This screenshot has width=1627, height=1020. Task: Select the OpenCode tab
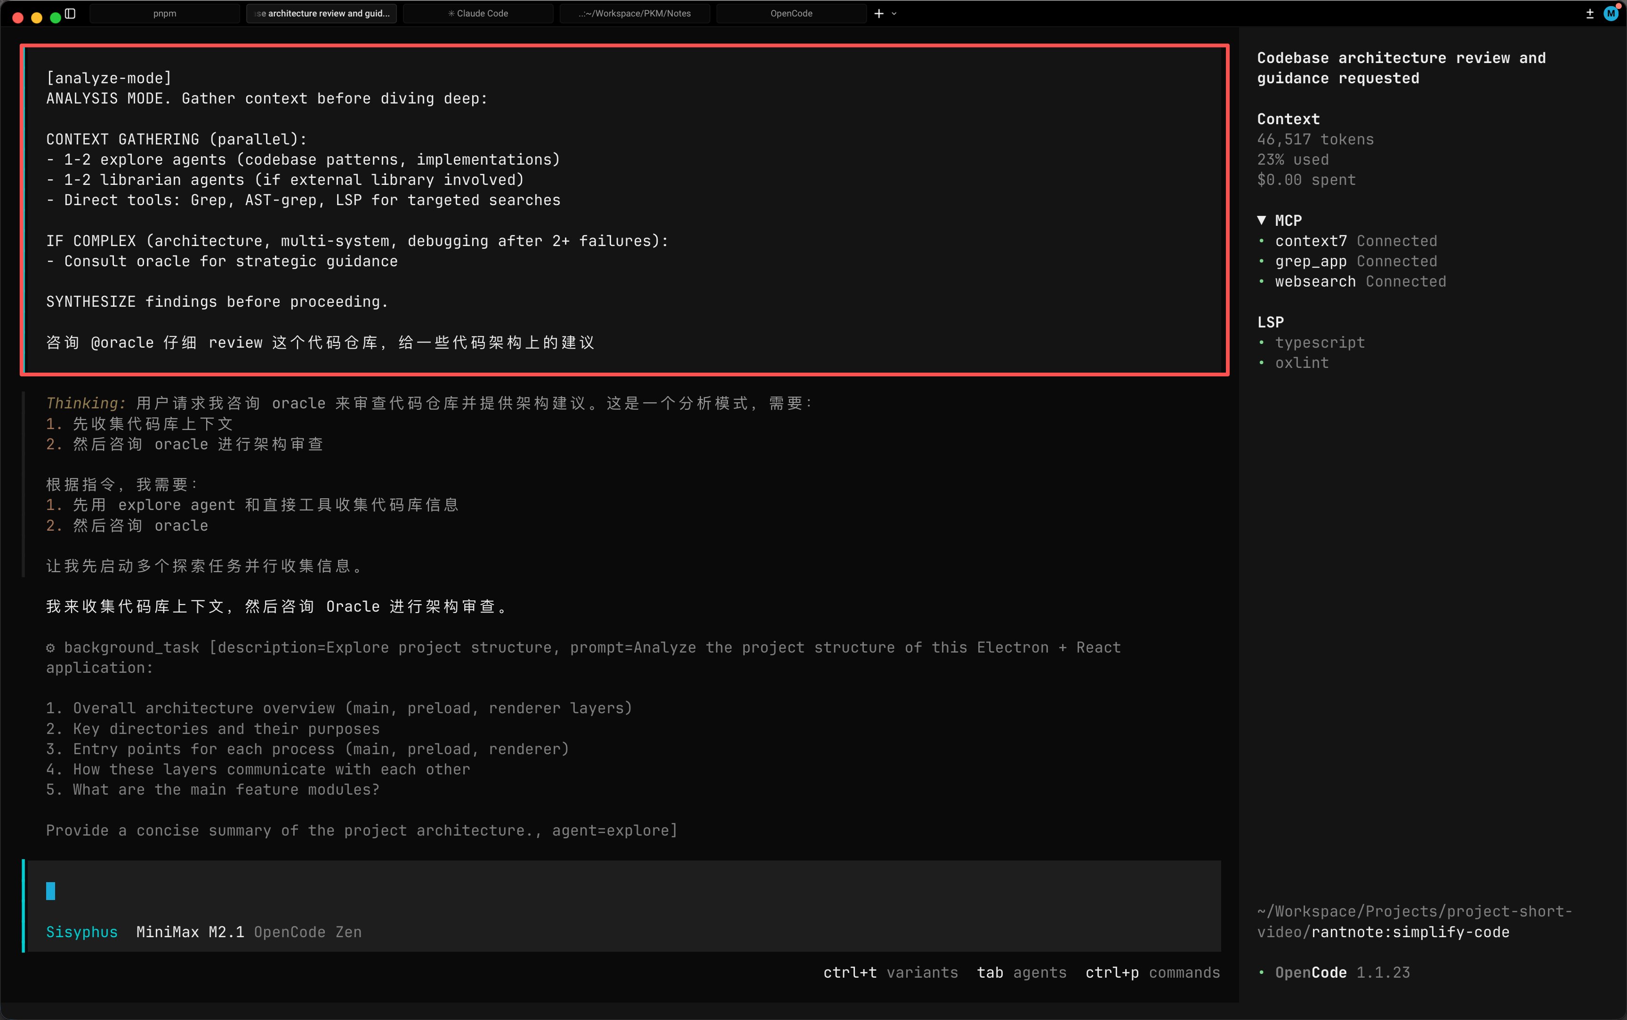791,14
